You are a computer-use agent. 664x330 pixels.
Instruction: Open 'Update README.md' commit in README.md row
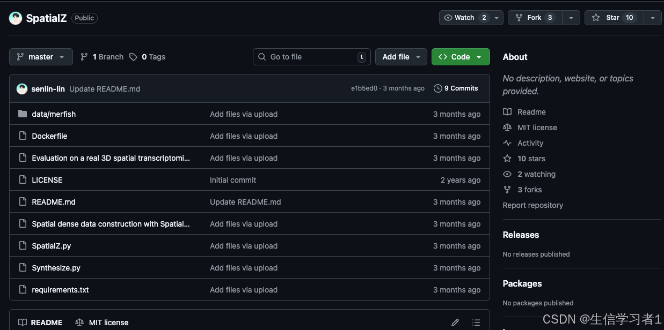point(245,202)
